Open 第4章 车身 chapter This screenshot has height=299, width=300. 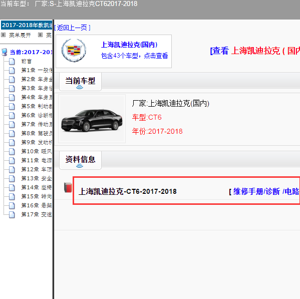point(37,97)
